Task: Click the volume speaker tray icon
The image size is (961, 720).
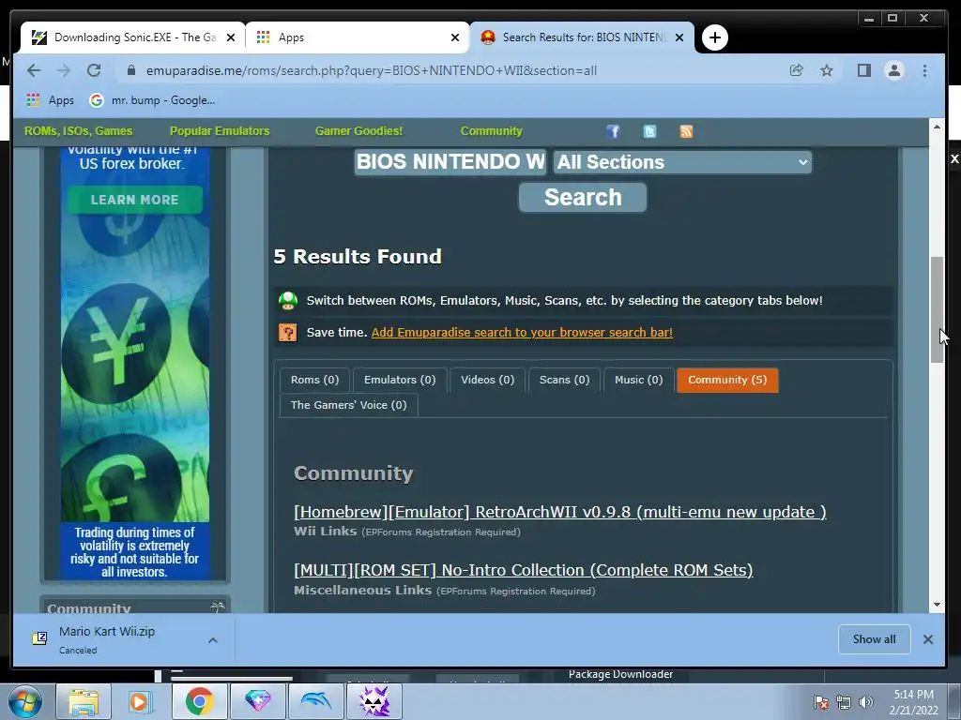Action: click(866, 702)
